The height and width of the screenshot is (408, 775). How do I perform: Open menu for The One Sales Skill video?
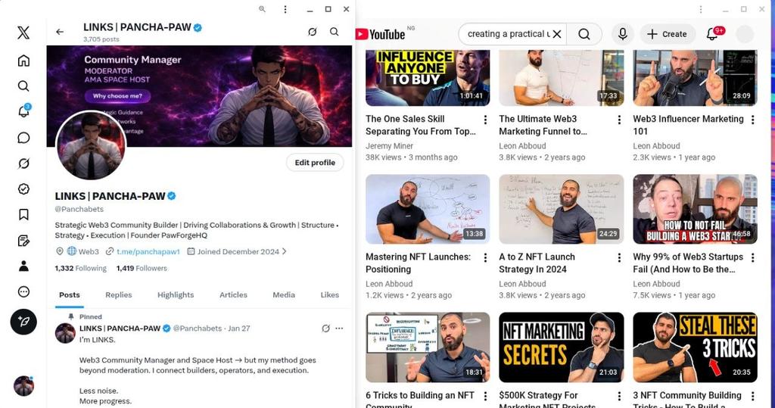click(x=485, y=120)
